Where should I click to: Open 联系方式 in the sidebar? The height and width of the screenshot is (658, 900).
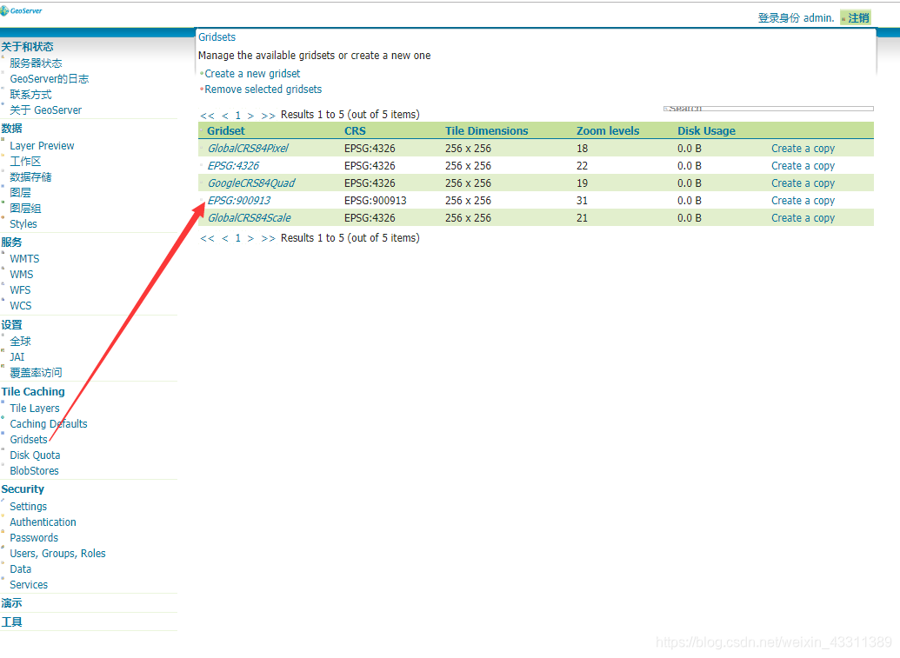pyautogui.click(x=30, y=94)
